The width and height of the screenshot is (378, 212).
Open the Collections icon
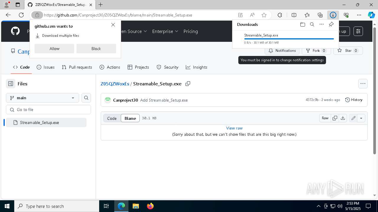(320, 15)
